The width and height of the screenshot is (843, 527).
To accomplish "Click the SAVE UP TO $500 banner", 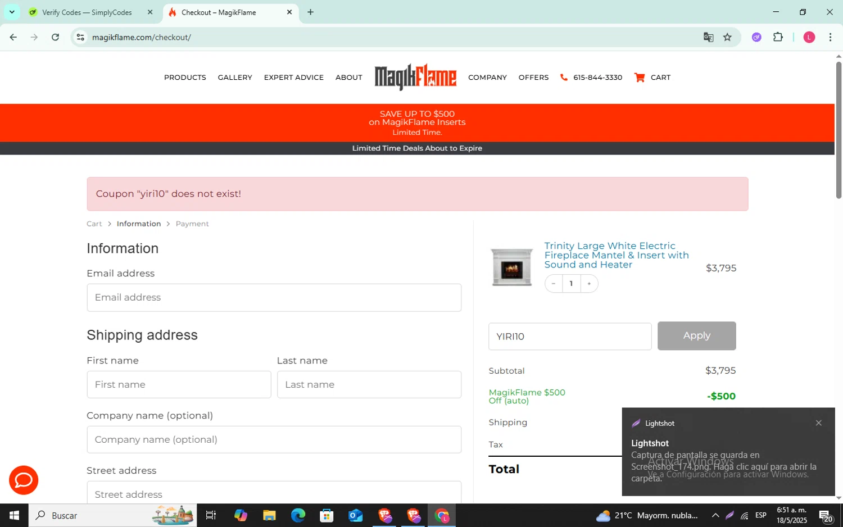I will coord(417,122).
